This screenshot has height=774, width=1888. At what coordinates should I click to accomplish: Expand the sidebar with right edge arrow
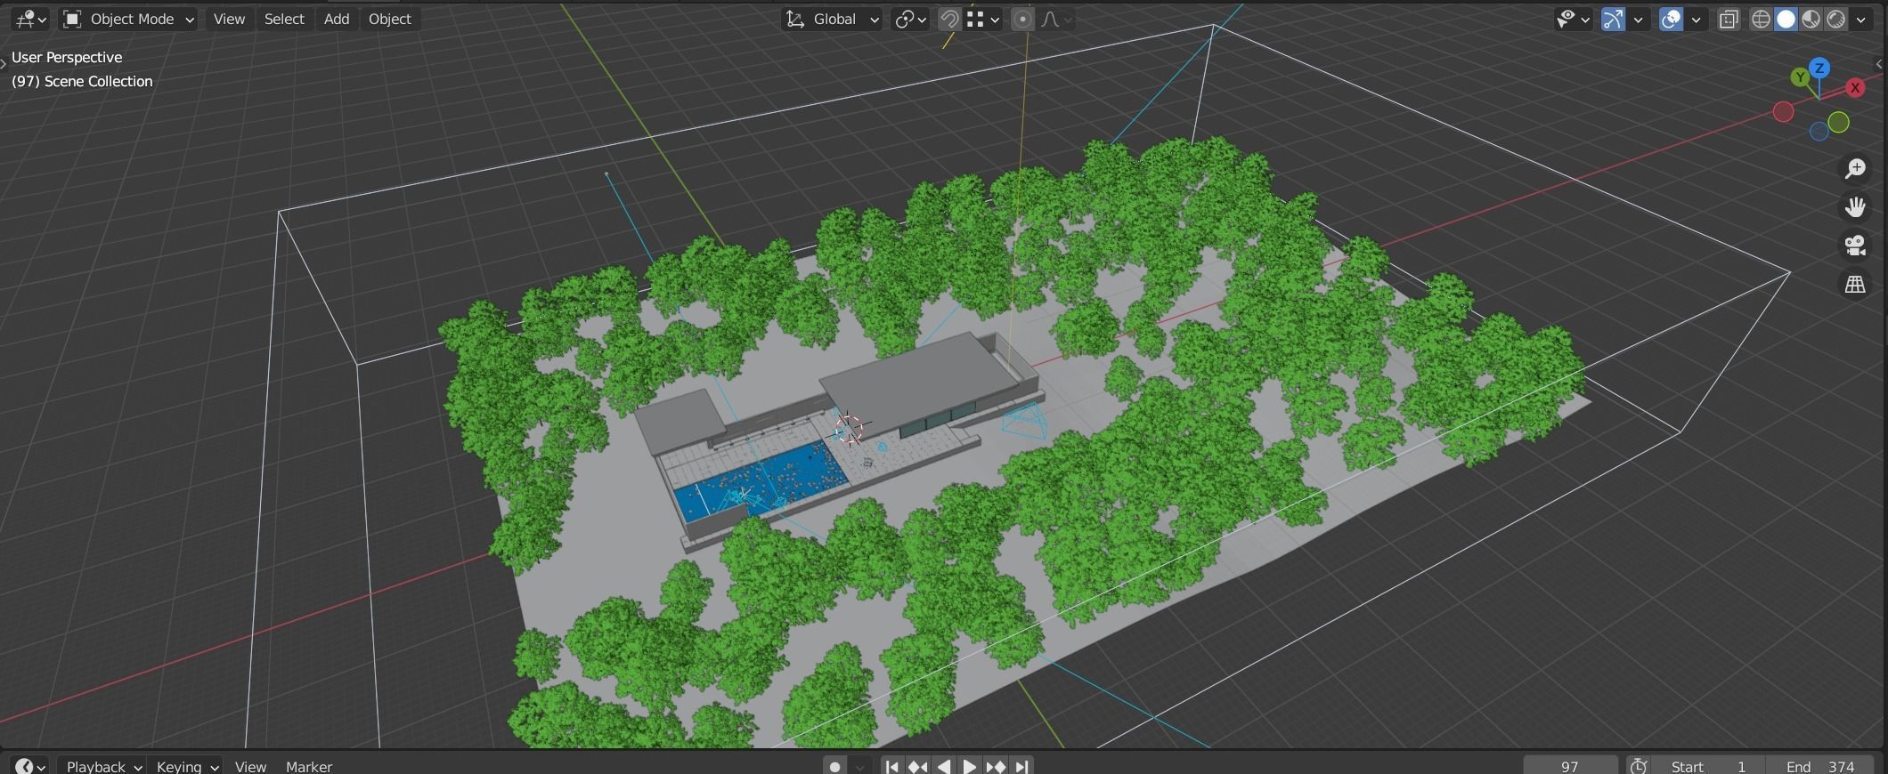1879,63
